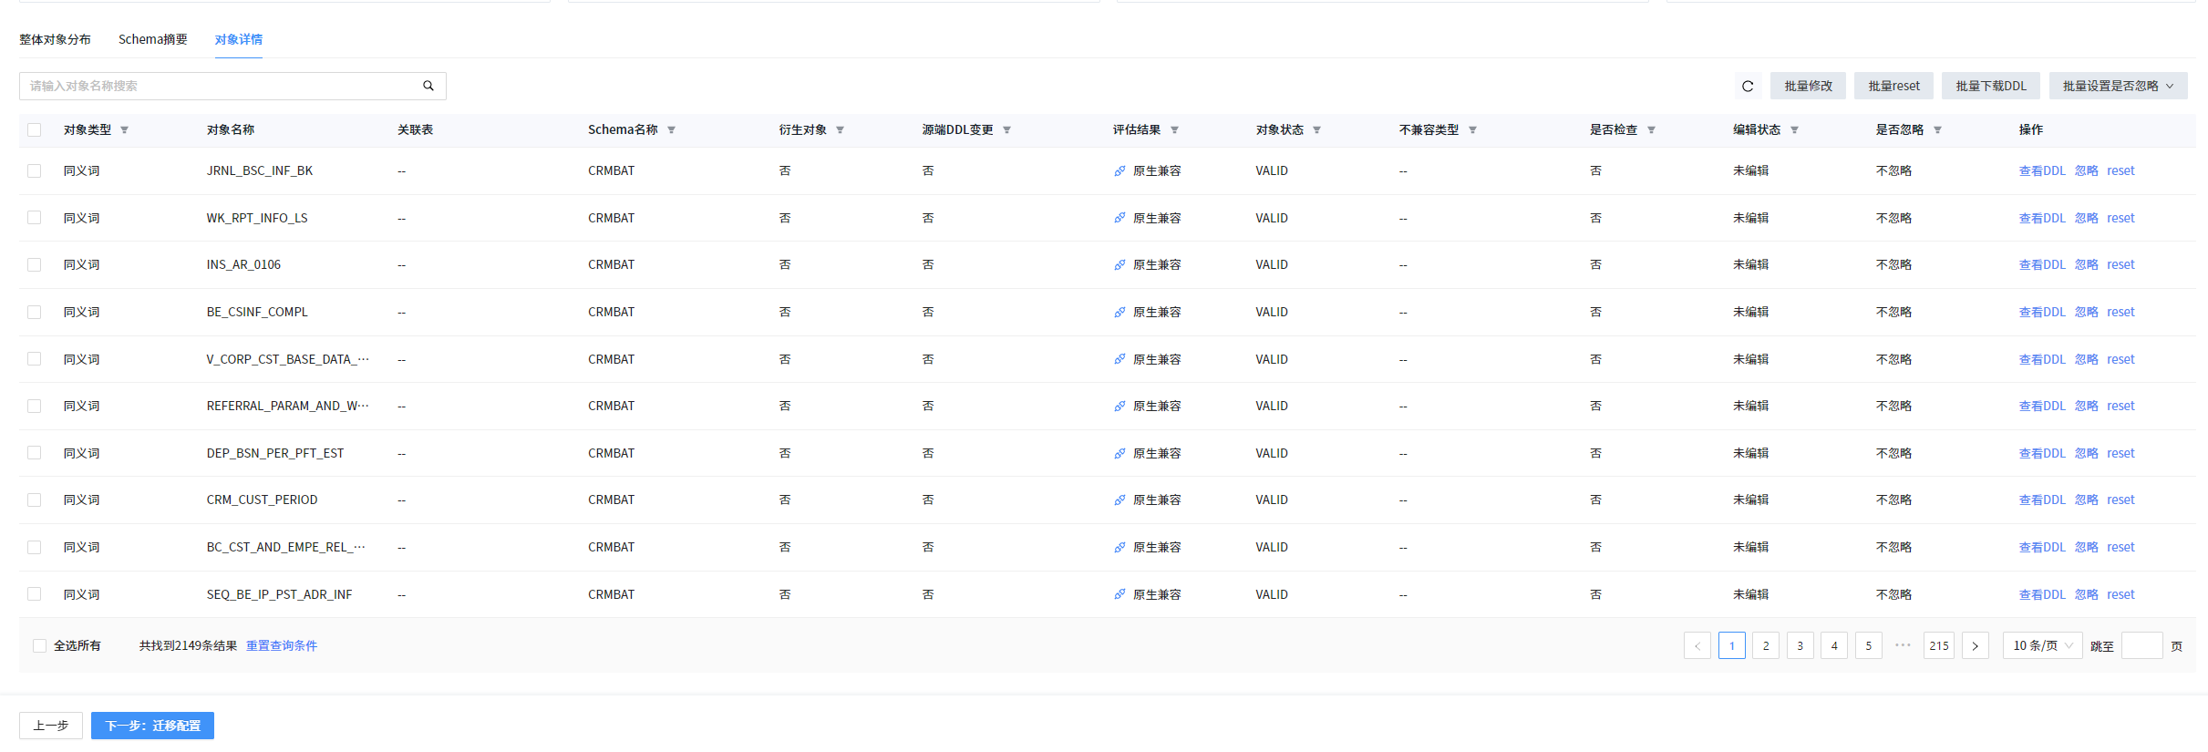The width and height of the screenshot is (2208, 752).
Task: Click the search magnifier icon
Action: pyautogui.click(x=428, y=86)
